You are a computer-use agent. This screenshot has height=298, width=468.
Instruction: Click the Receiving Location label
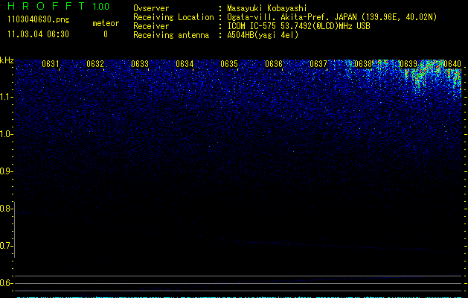point(173,17)
